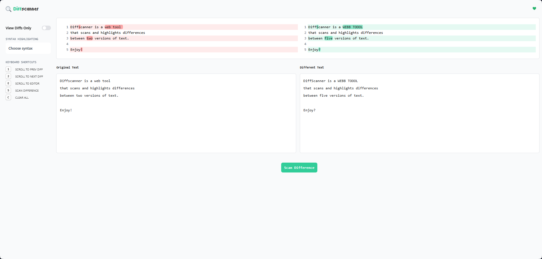Viewport: 542px width, 259px height.
Task: Click the 'Original Text' heading
Action: tap(68, 67)
